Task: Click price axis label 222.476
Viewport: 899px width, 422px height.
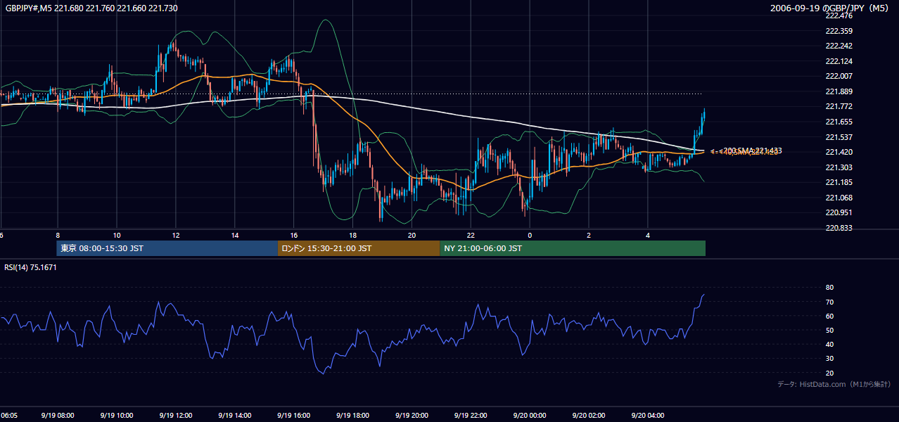Action: (839, 15)
